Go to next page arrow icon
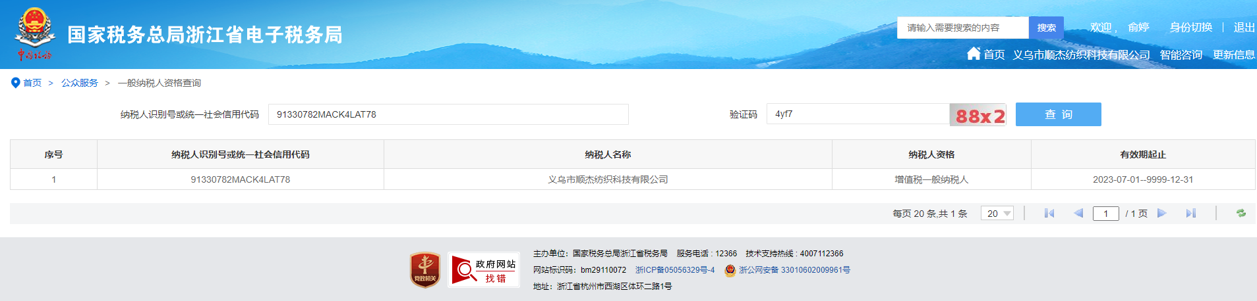Screen dimensions: 1257x301 pyautogui.click(x=1162, y=214)
